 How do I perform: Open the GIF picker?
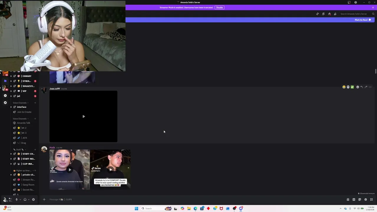click(354, 199)
